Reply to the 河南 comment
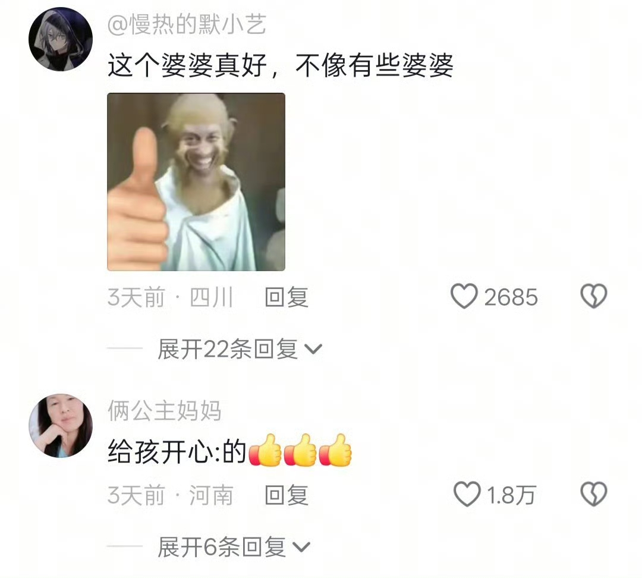The width and height of the screenshot is (642, 578). (x=287, y=495)
